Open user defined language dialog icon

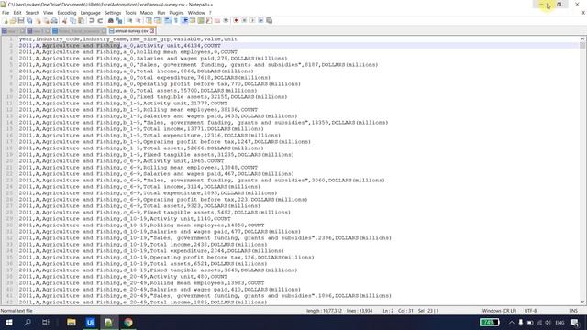pyautogui.click(x=193, y=20)
